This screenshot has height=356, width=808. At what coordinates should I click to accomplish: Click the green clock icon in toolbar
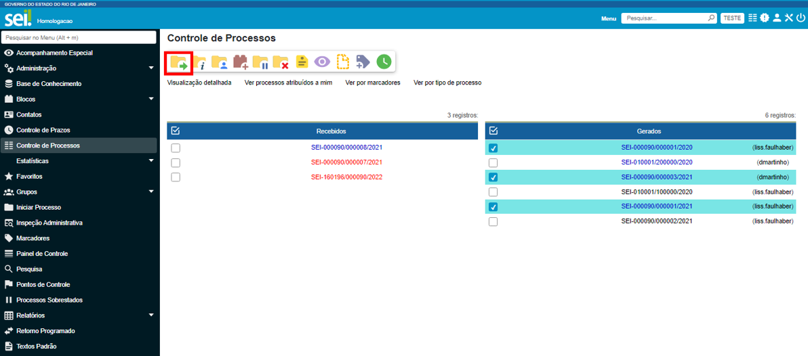(x=384, y=62)
